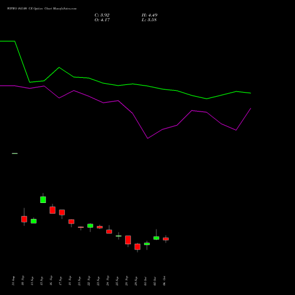The image size is (295, 295).
Task: Click the close value C: 3.92
Action: click(102, 15)
